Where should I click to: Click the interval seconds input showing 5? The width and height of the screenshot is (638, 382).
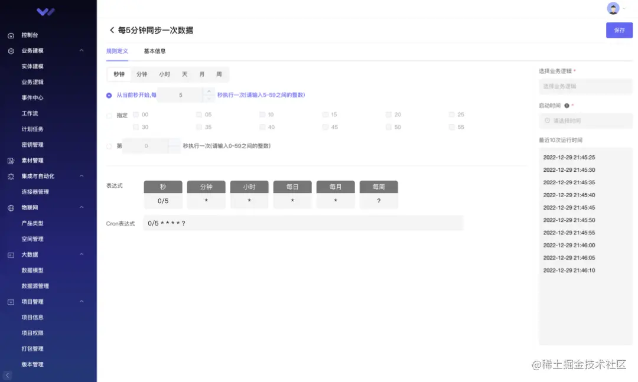[x=180, y=95]
